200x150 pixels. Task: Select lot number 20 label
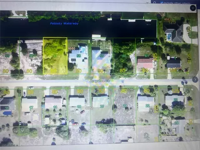tap(102, 106)
